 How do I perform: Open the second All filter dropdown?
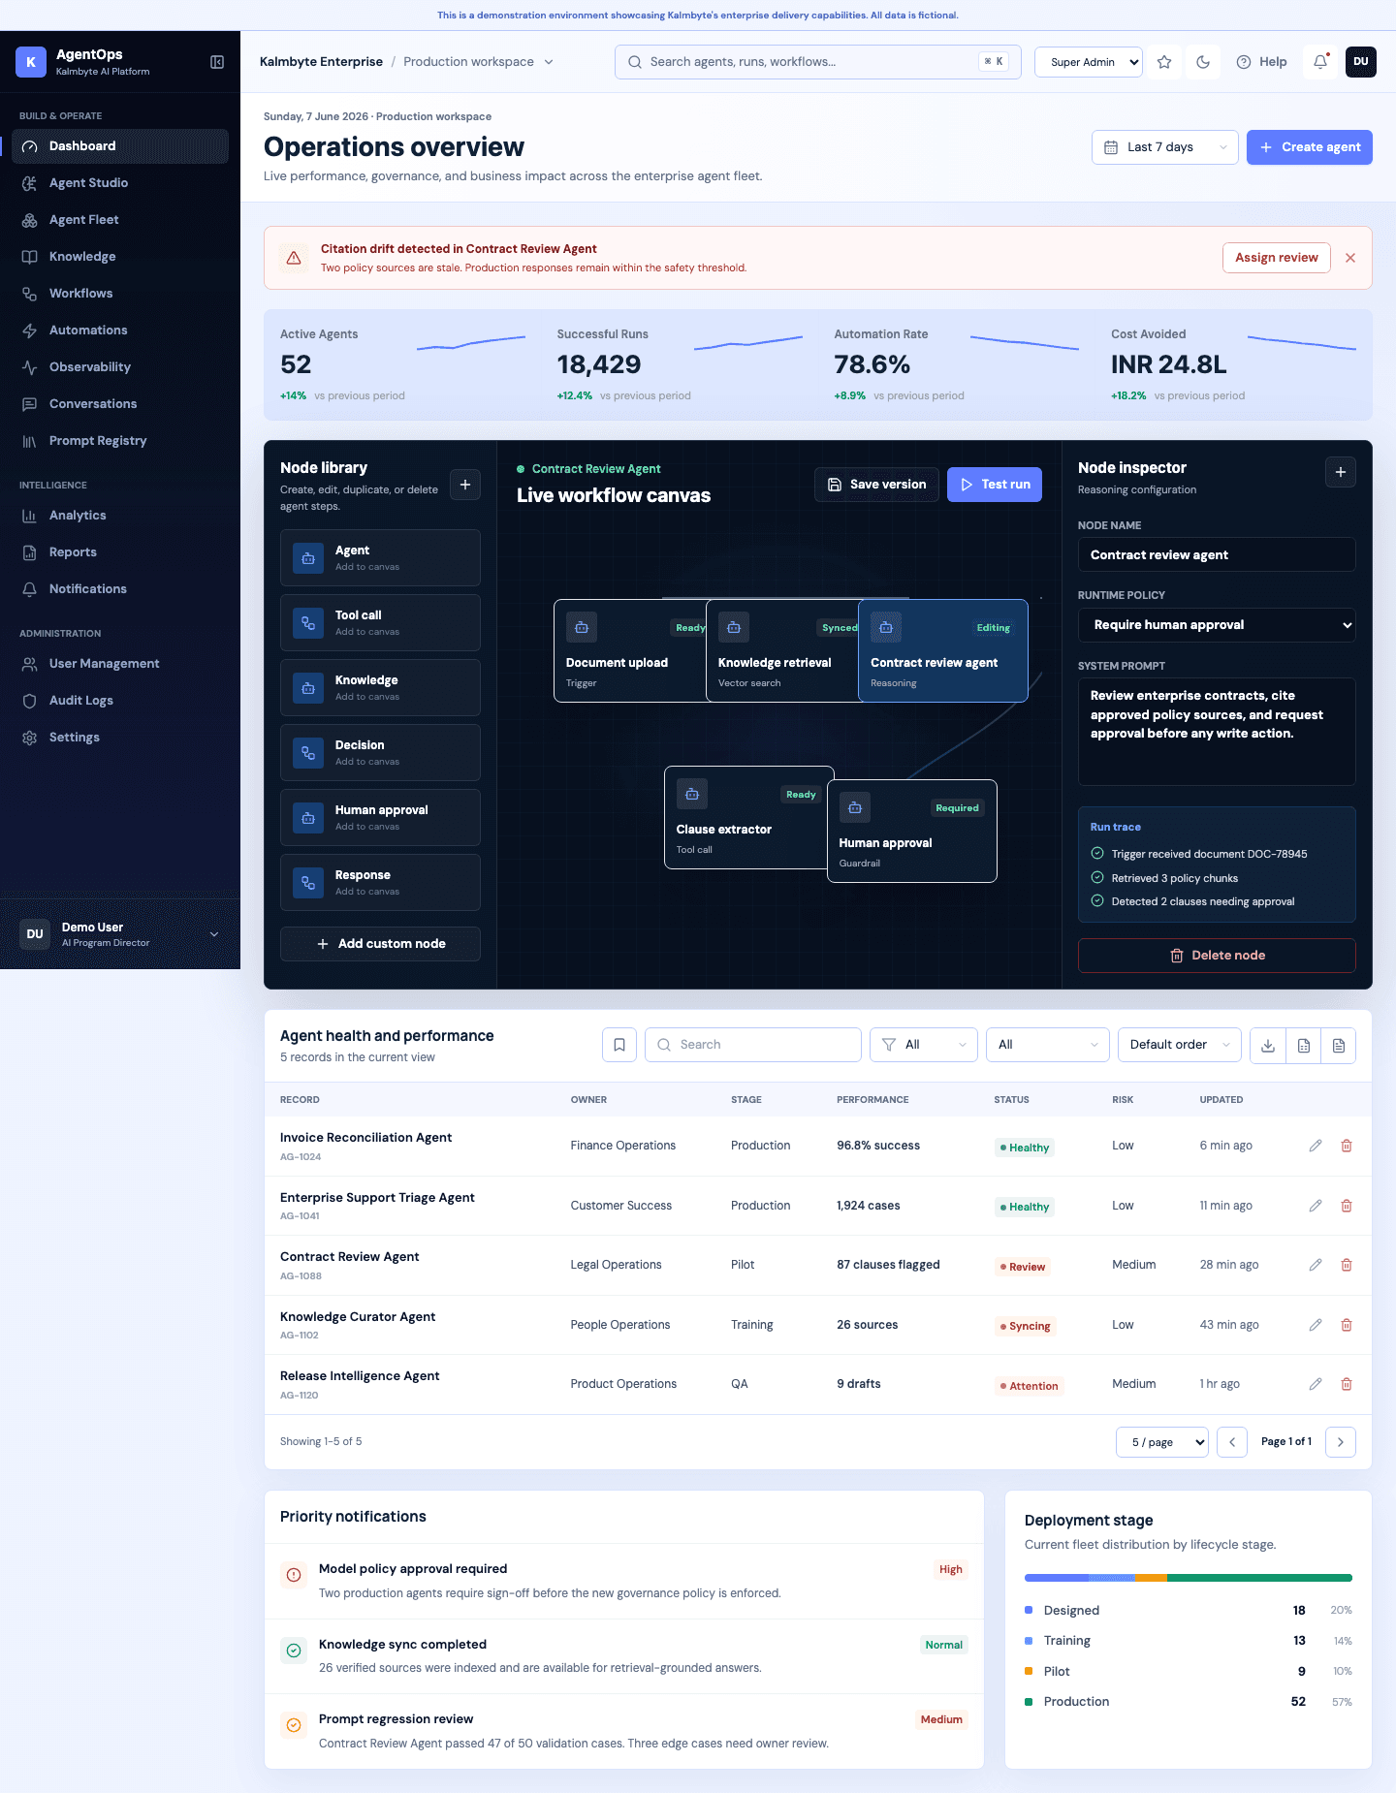[1048, 1045]
